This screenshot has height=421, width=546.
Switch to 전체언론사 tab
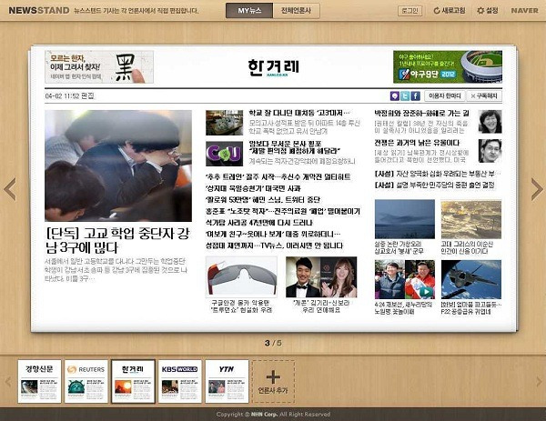(x=296, y=11)
